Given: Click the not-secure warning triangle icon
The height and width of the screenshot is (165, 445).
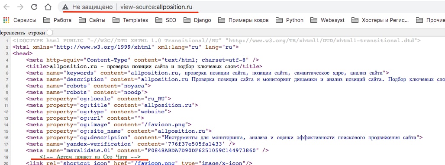Looking at the screenshot, I should (x=65, y=7).
